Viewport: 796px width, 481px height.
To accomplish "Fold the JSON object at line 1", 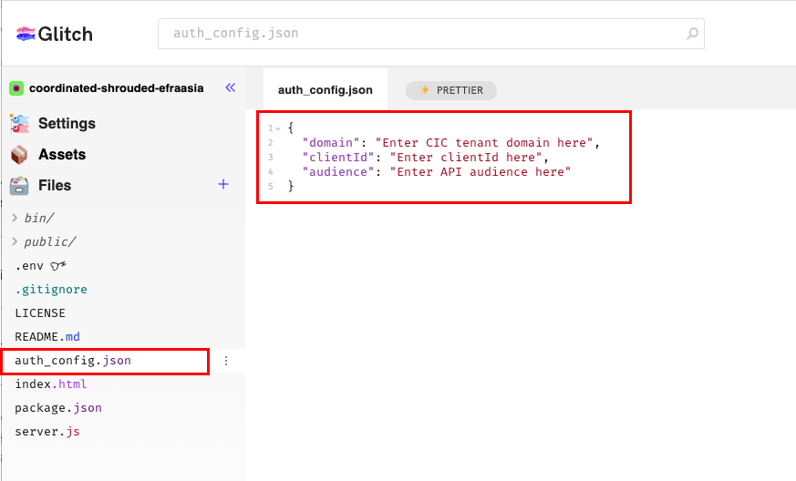I will (278, 128).
